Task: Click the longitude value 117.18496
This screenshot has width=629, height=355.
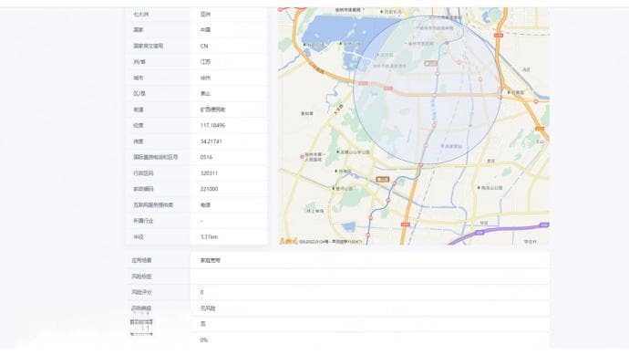Action: coord(212,125)
